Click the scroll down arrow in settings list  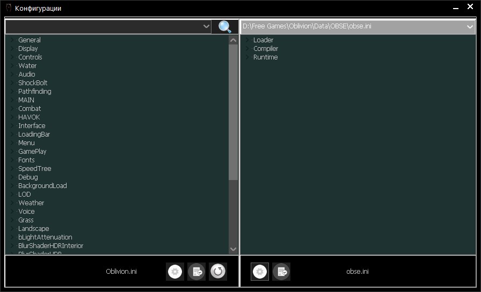pos(233,249)
